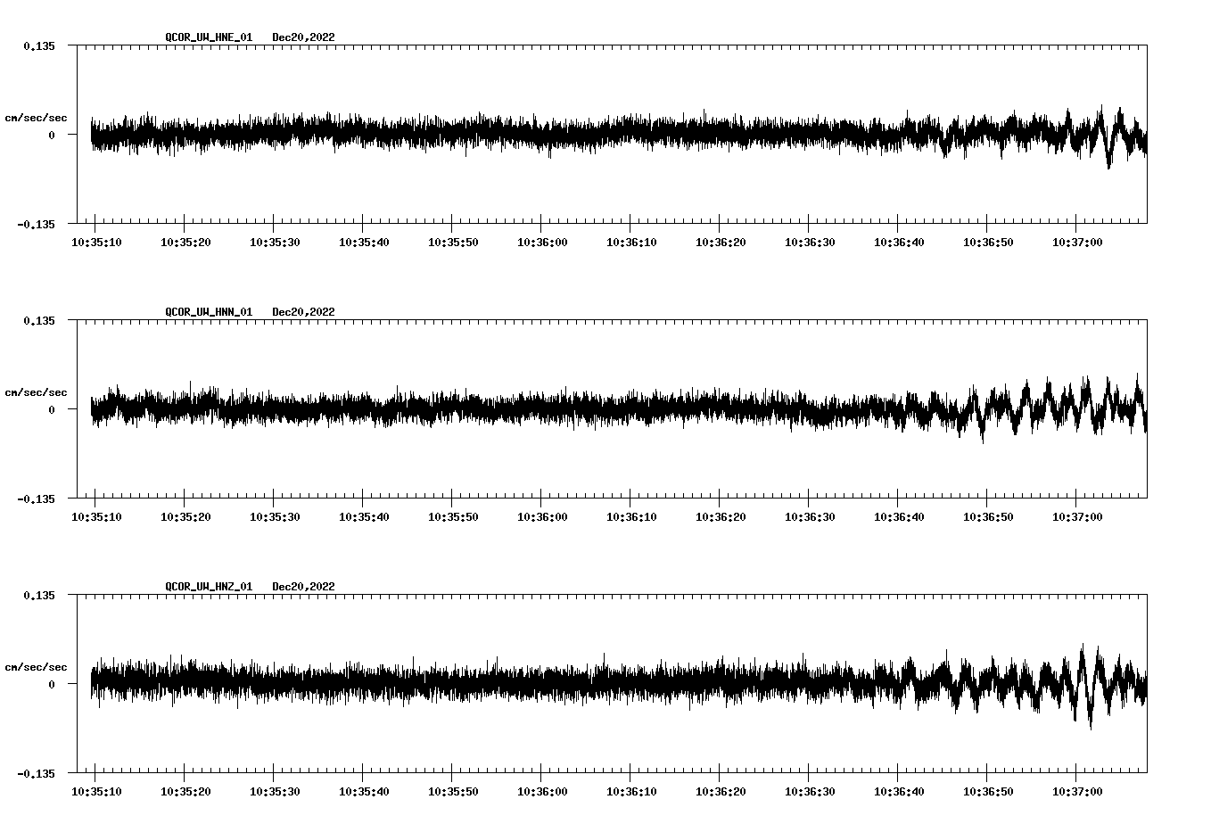Click the QCOR_UW_HNZ_01 channel label
The width and height of the screenshot is (1211, 824).
(x=208, y=586)
